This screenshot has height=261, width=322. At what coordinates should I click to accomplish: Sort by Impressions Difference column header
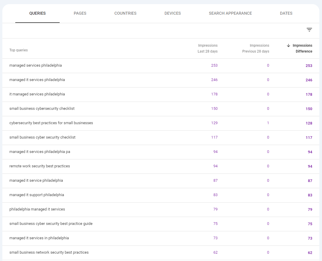[x=302, y=48]
